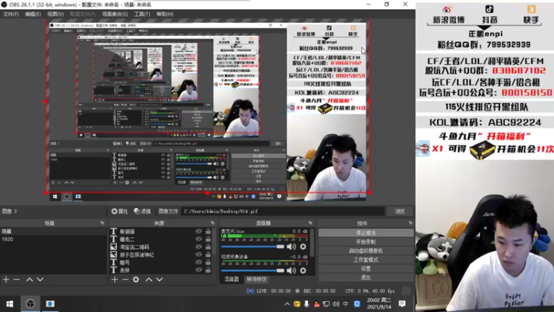Click the image file path field ending in 914.gif
Image resolution: width=554 pixels, height=312 pixels.
tap(283, 211)
